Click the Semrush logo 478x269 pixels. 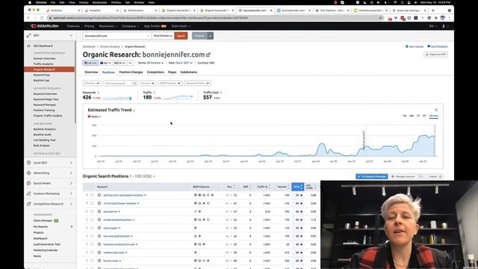pyautogui.click(x=45, y=26)
